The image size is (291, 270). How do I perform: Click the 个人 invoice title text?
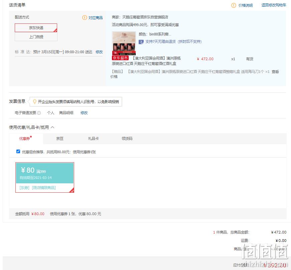point(51,113)
